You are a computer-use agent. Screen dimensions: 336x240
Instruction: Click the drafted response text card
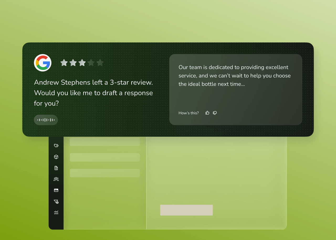pos(236,90)
